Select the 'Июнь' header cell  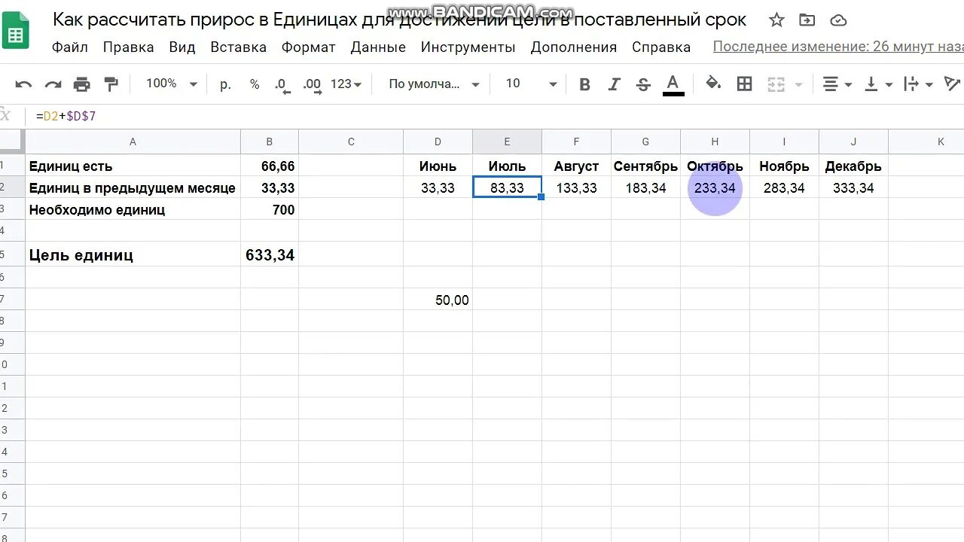tap(438, 166)
